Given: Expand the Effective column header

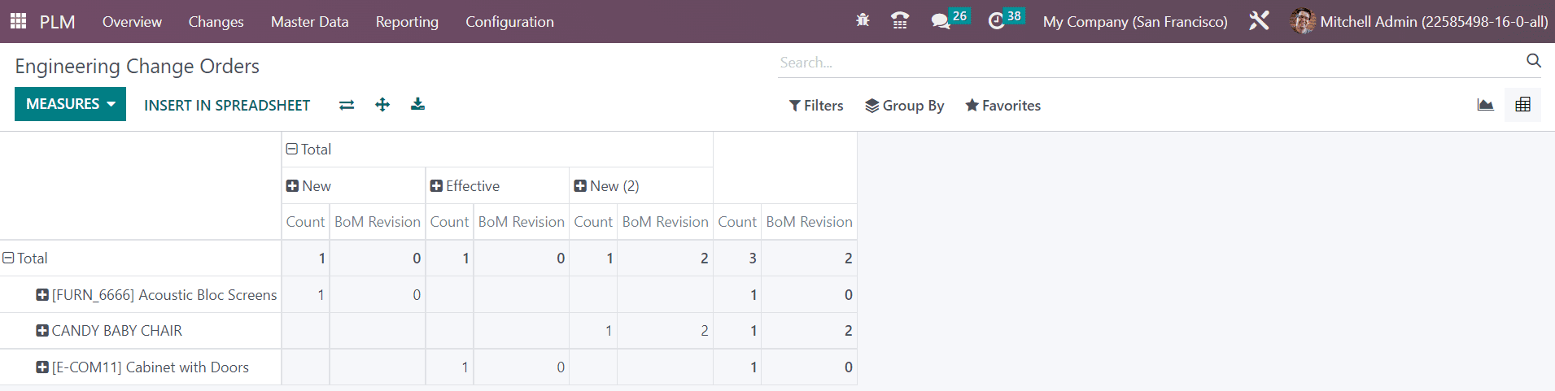Looking at the screenshot, I should [x=465, y=186].
